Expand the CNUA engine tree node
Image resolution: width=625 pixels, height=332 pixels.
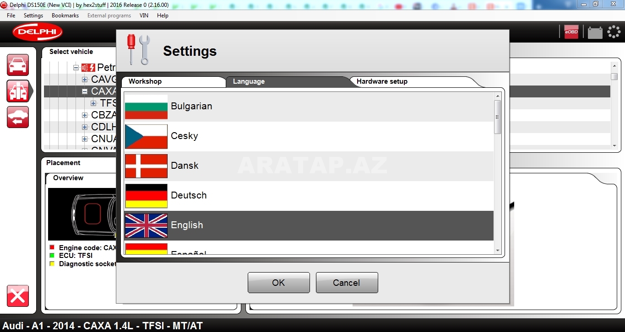tap(85, 139)
